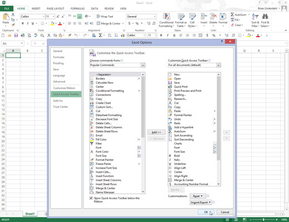Viewport: 289px width, 222px height.
Task: Click the AutoSum sigma in ribbon
Action: point(232,14)
